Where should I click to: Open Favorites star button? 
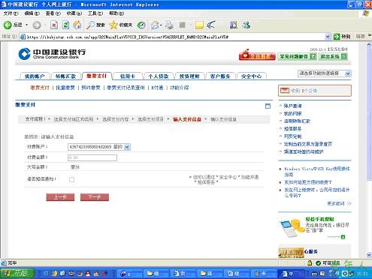coord(121,25)
